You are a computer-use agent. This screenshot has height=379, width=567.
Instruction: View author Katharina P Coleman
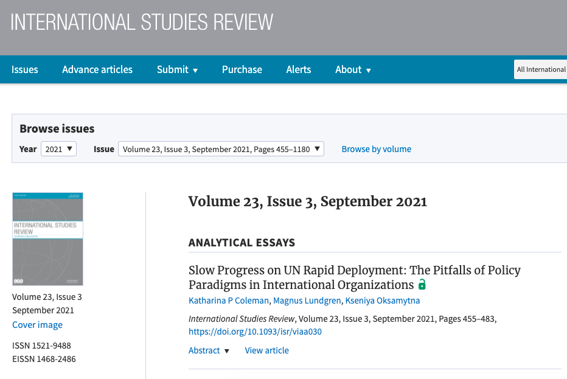[229, 301]
